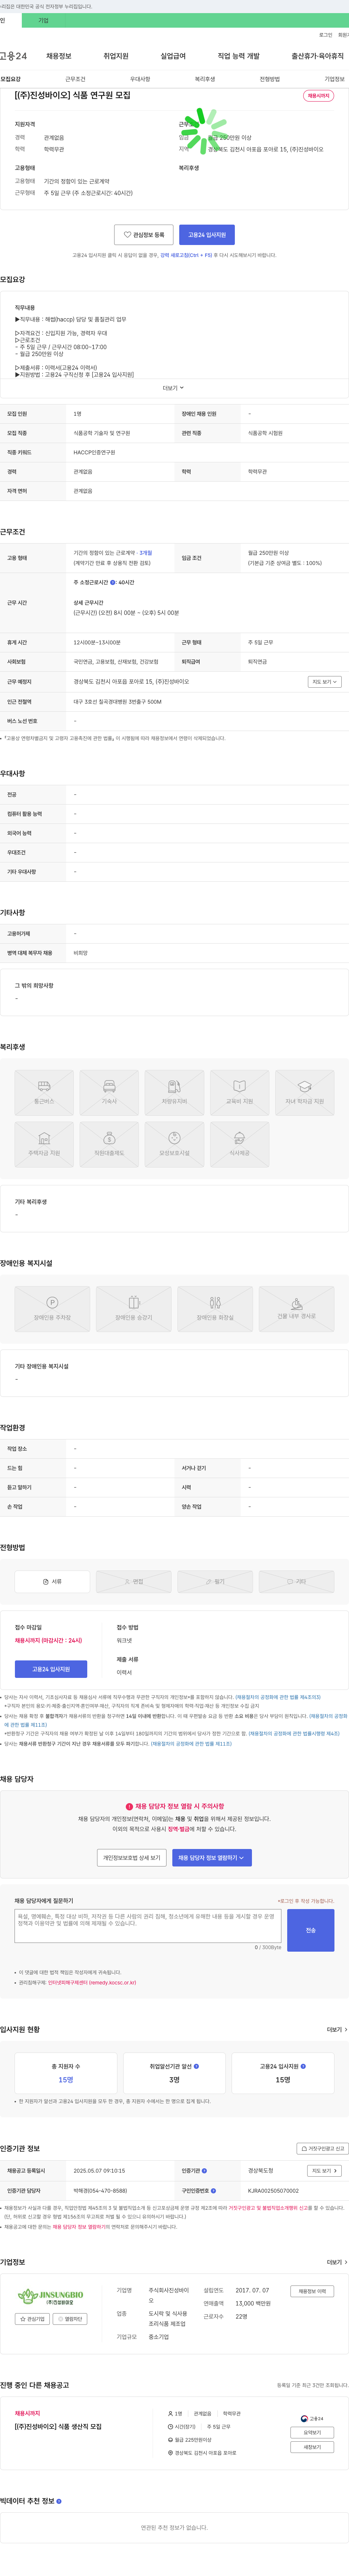The image size is (349, 2576).
Task: Click the 전송 send button
Action: tap(311, 1930)
